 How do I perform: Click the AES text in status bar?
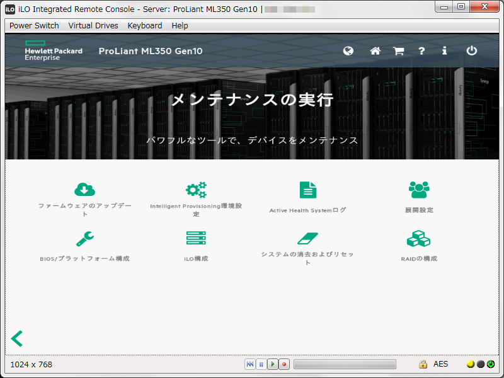point(440,364)
